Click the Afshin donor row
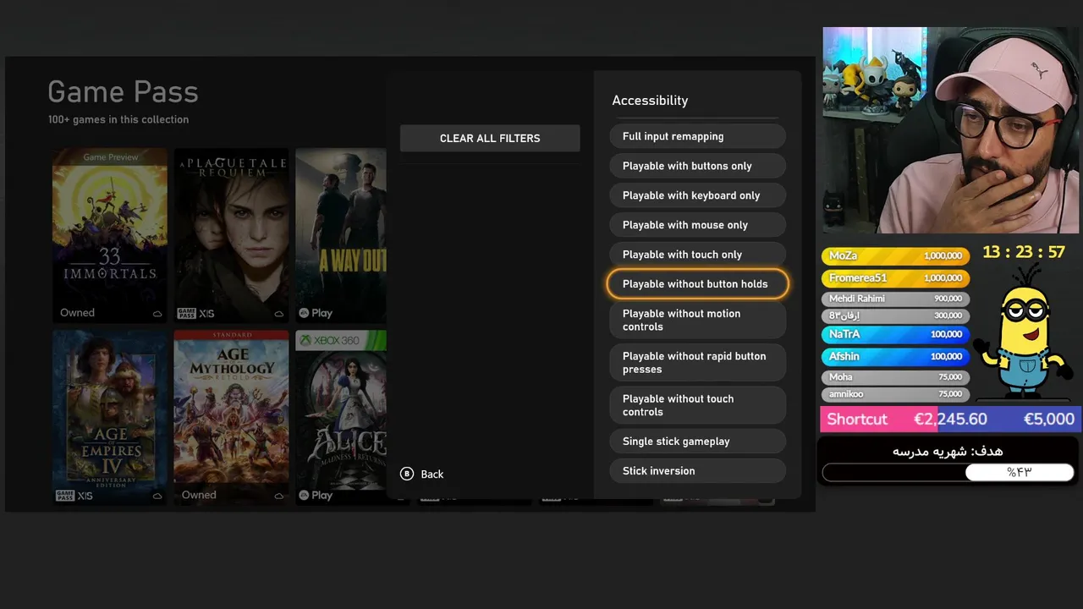This screenshot has height=609, width=1083. (895, 356)
